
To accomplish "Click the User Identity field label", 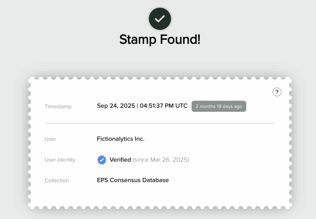I will pyautogui.click(x=60, y=160).
